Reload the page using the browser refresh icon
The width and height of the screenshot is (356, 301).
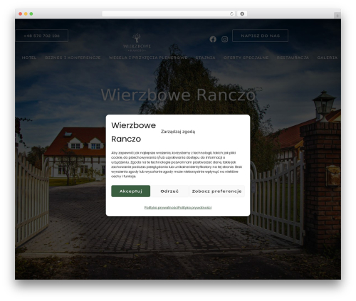[231, 14]
